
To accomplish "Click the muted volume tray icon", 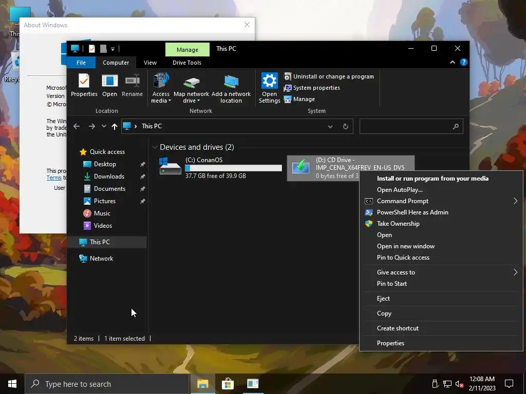I will tap(459, 384).
